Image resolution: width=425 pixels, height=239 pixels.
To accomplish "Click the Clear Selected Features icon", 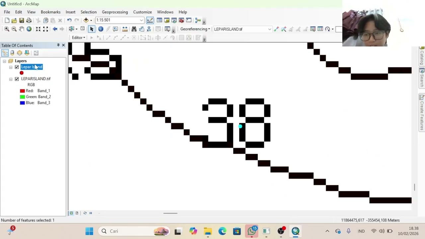I will point(82,29).
